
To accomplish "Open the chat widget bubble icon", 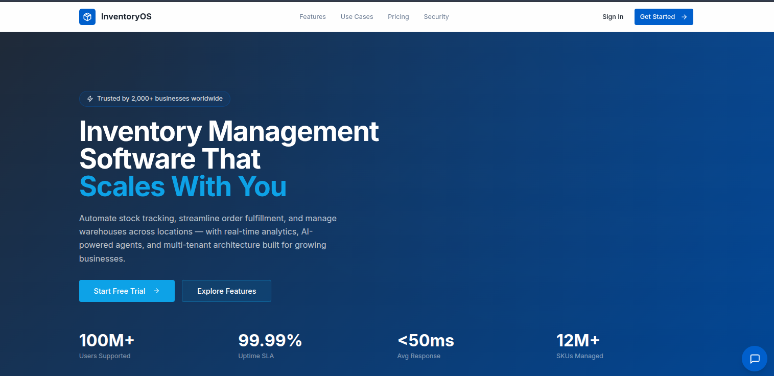I will click(x=755, y=359).
